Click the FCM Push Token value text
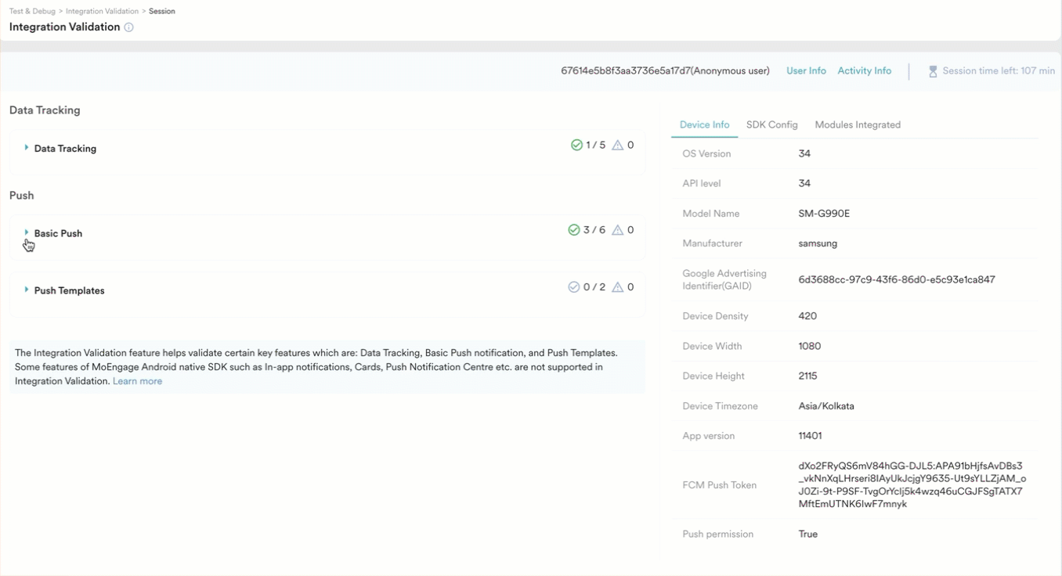The height and width of the screenshot is (576, 1062). (912, 485)
